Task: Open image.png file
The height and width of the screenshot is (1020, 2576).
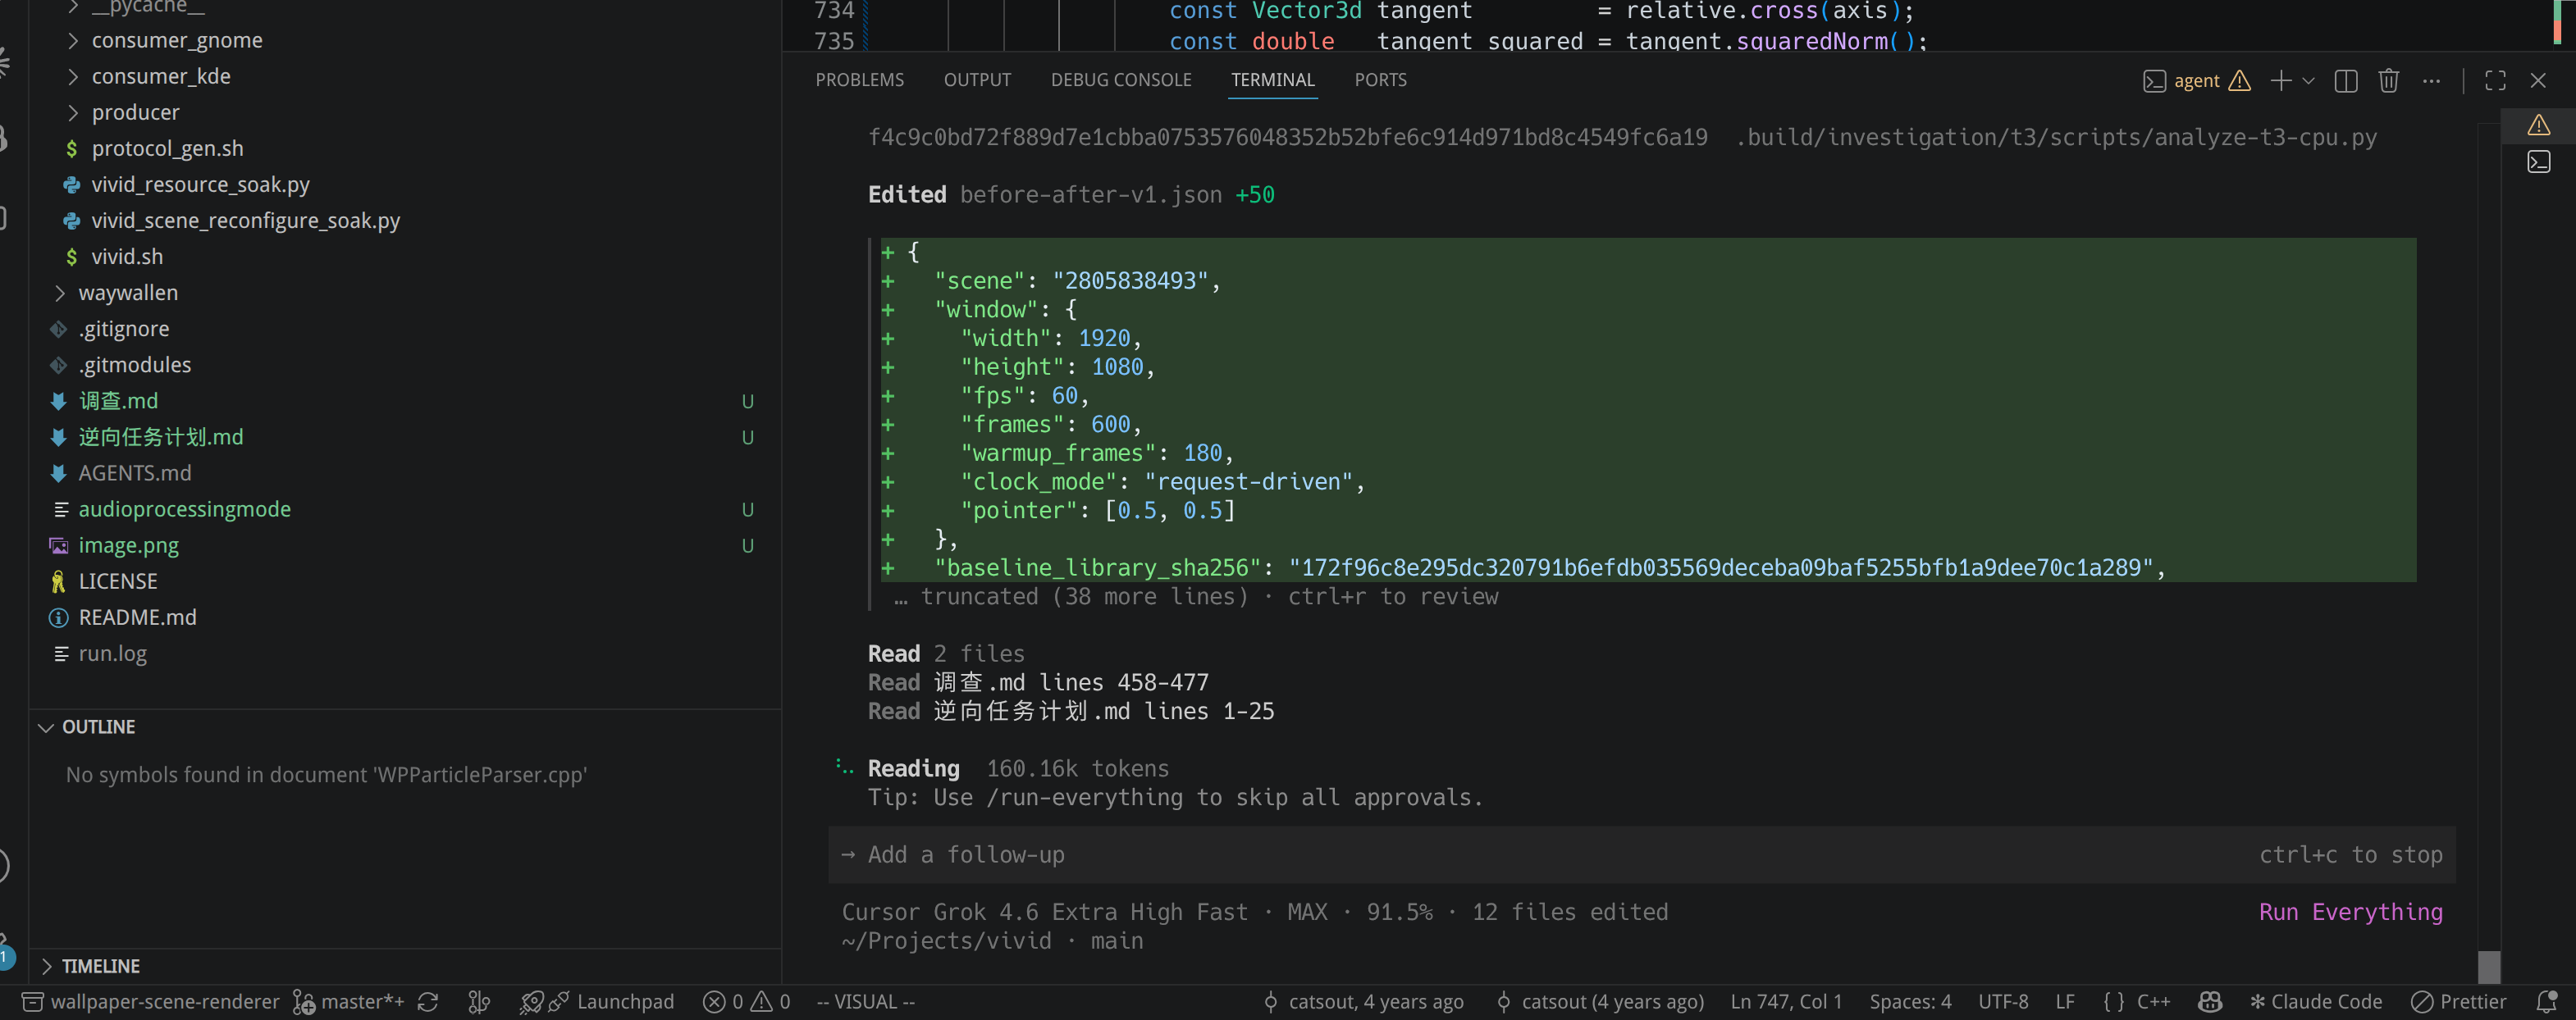Action: [128, 545]
